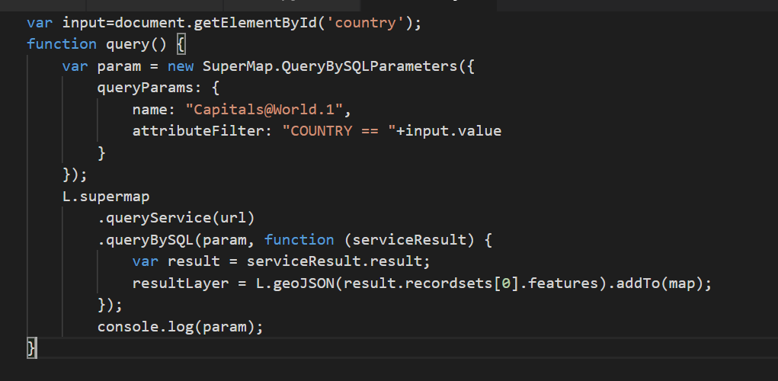This screenshot has height=381, width=778.
Task: Click the console.log(param) statement
Action: click(x=180, y=327)
